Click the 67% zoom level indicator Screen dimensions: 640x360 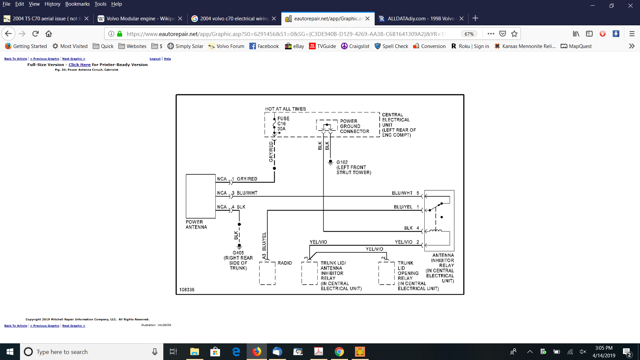[469, 34]
